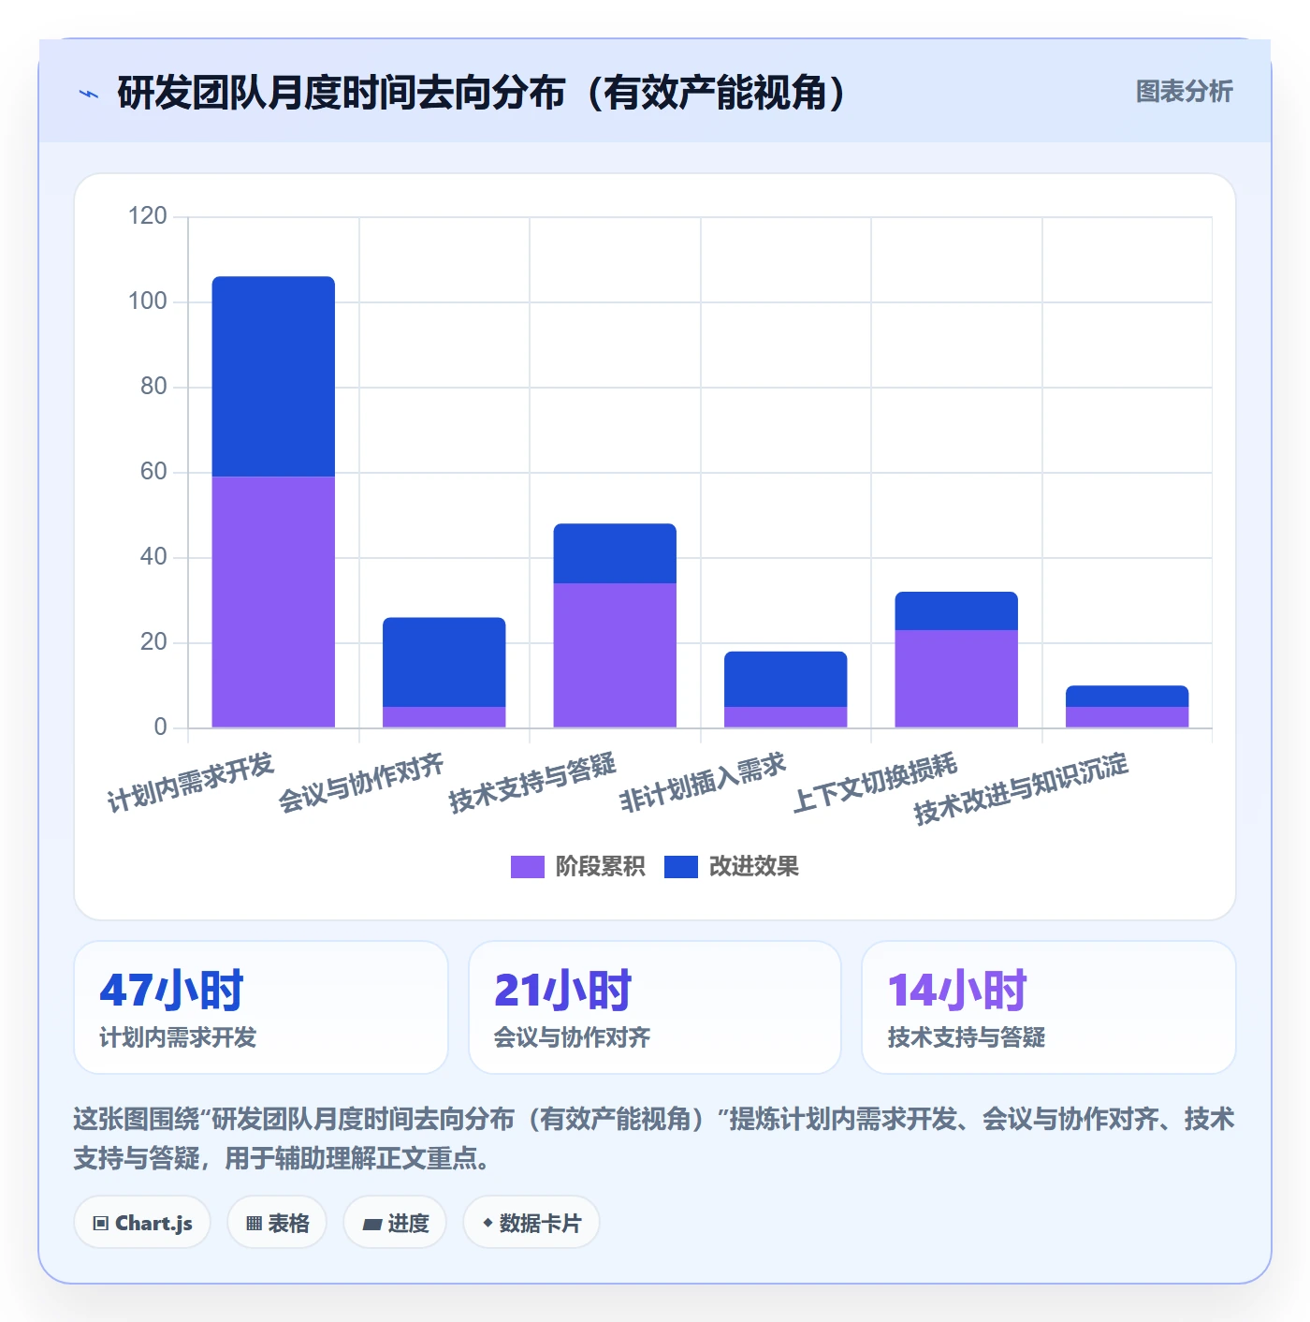The width and height of the screenshot is (1310, 1322).
Task: Open the 21小时 会议与协作对齐 card
Action: (655, 1007)
